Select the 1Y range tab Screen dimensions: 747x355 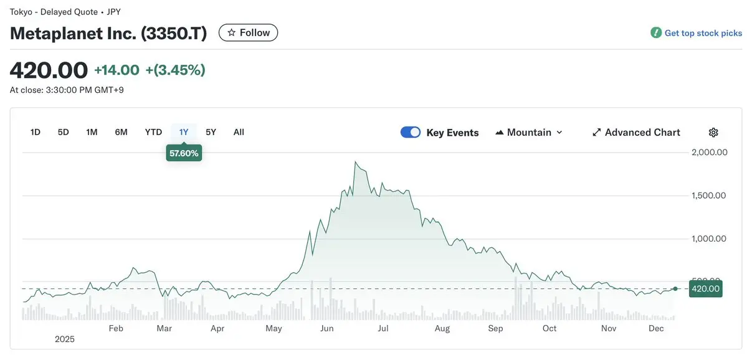[x=184, y=132]
